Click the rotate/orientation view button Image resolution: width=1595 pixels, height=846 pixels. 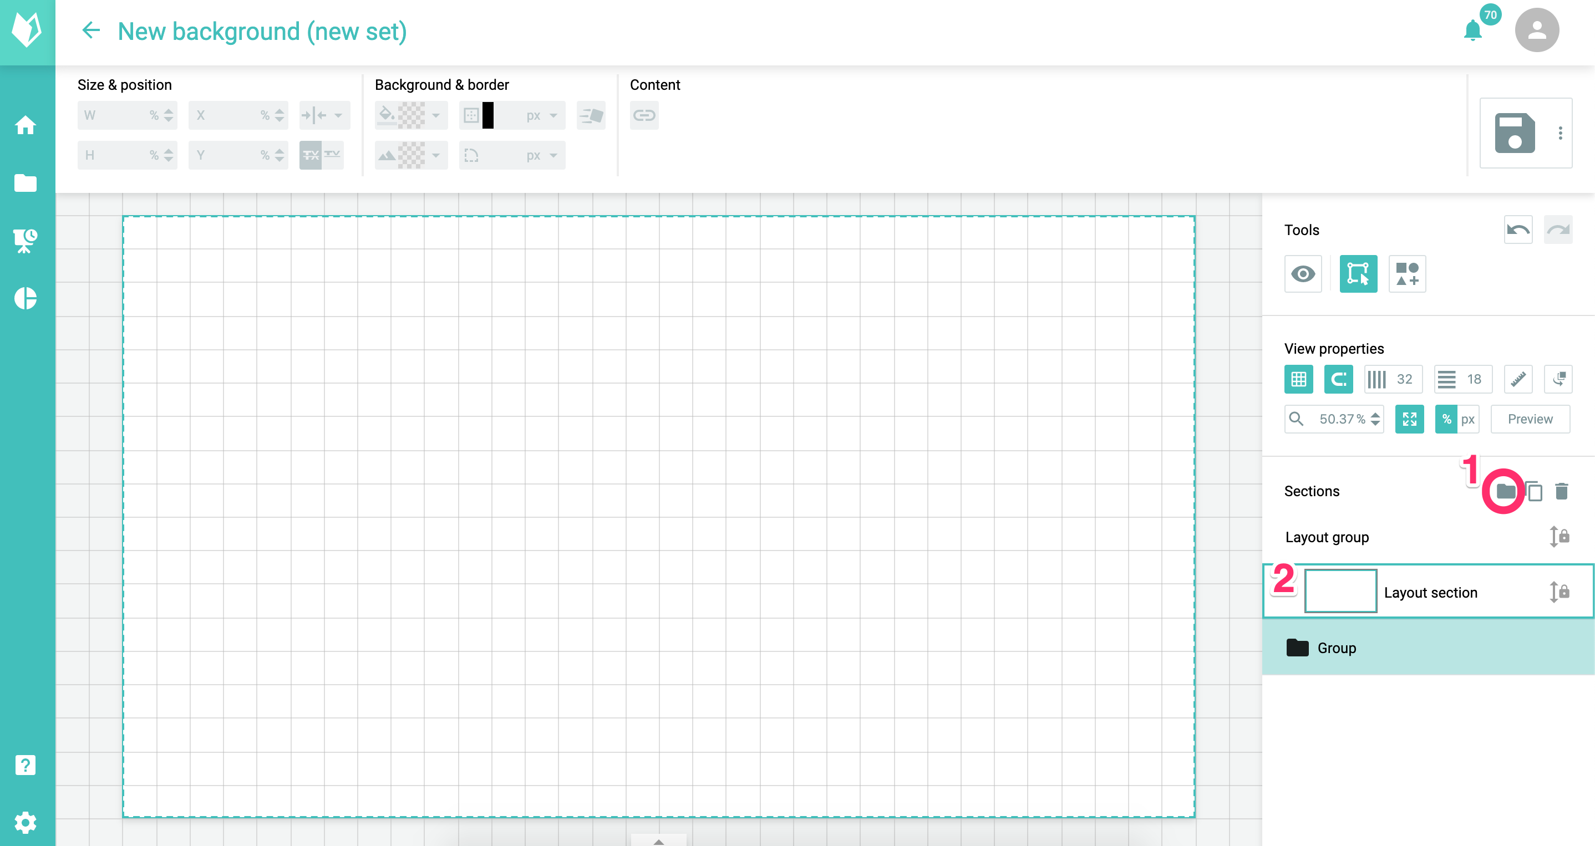[x=1558, y=379]
